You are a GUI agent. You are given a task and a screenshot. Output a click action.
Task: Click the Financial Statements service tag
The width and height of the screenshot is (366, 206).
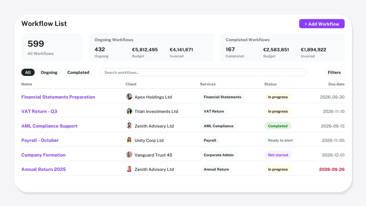[x=222, y=97]
